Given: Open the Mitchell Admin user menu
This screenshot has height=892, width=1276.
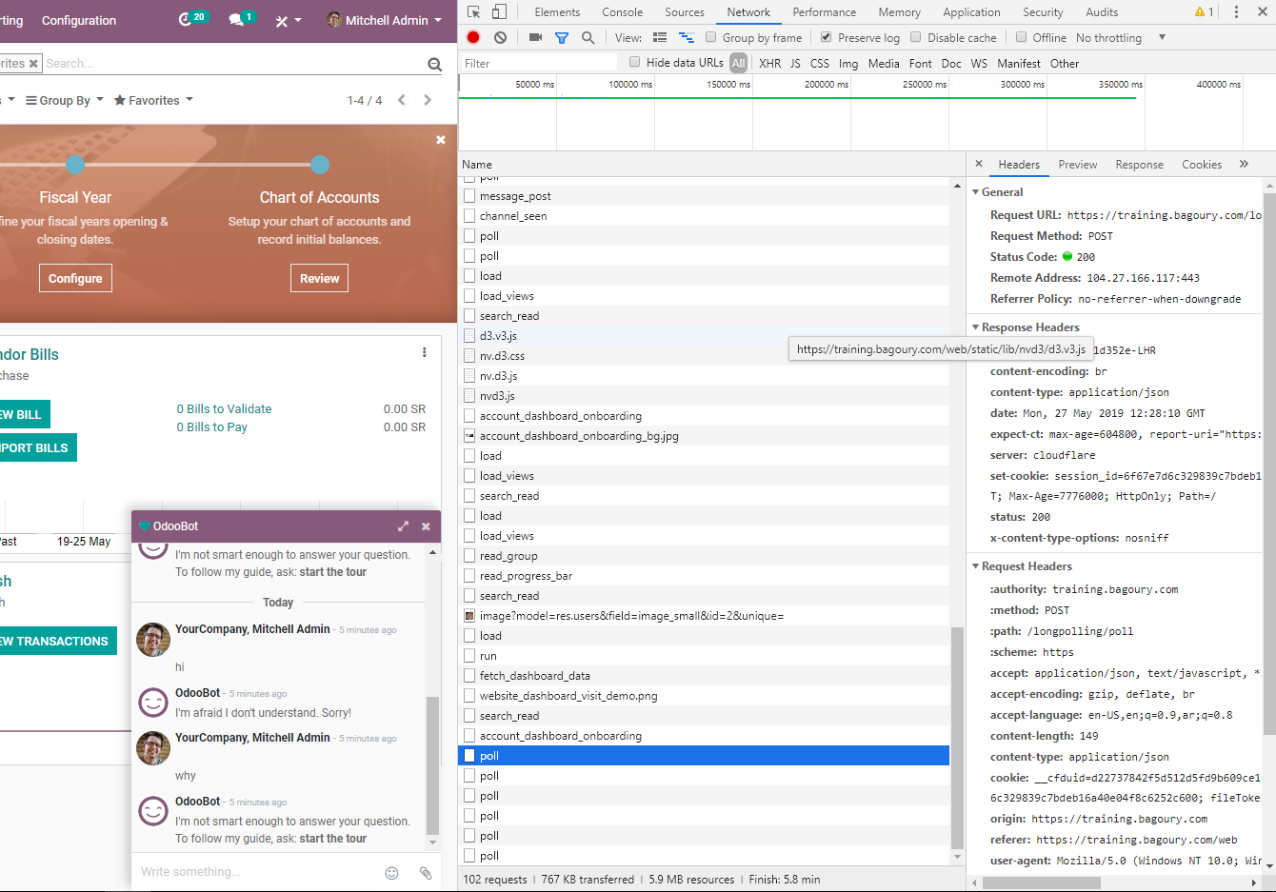Looking at the screenshot, I should tap(384, 20).
